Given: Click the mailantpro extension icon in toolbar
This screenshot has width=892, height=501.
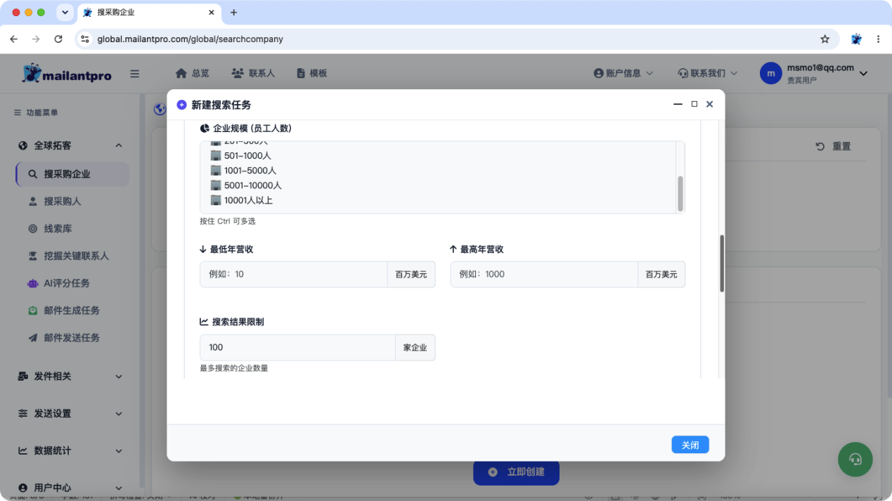Looking at the screenshot, I should tap(856, 39).
